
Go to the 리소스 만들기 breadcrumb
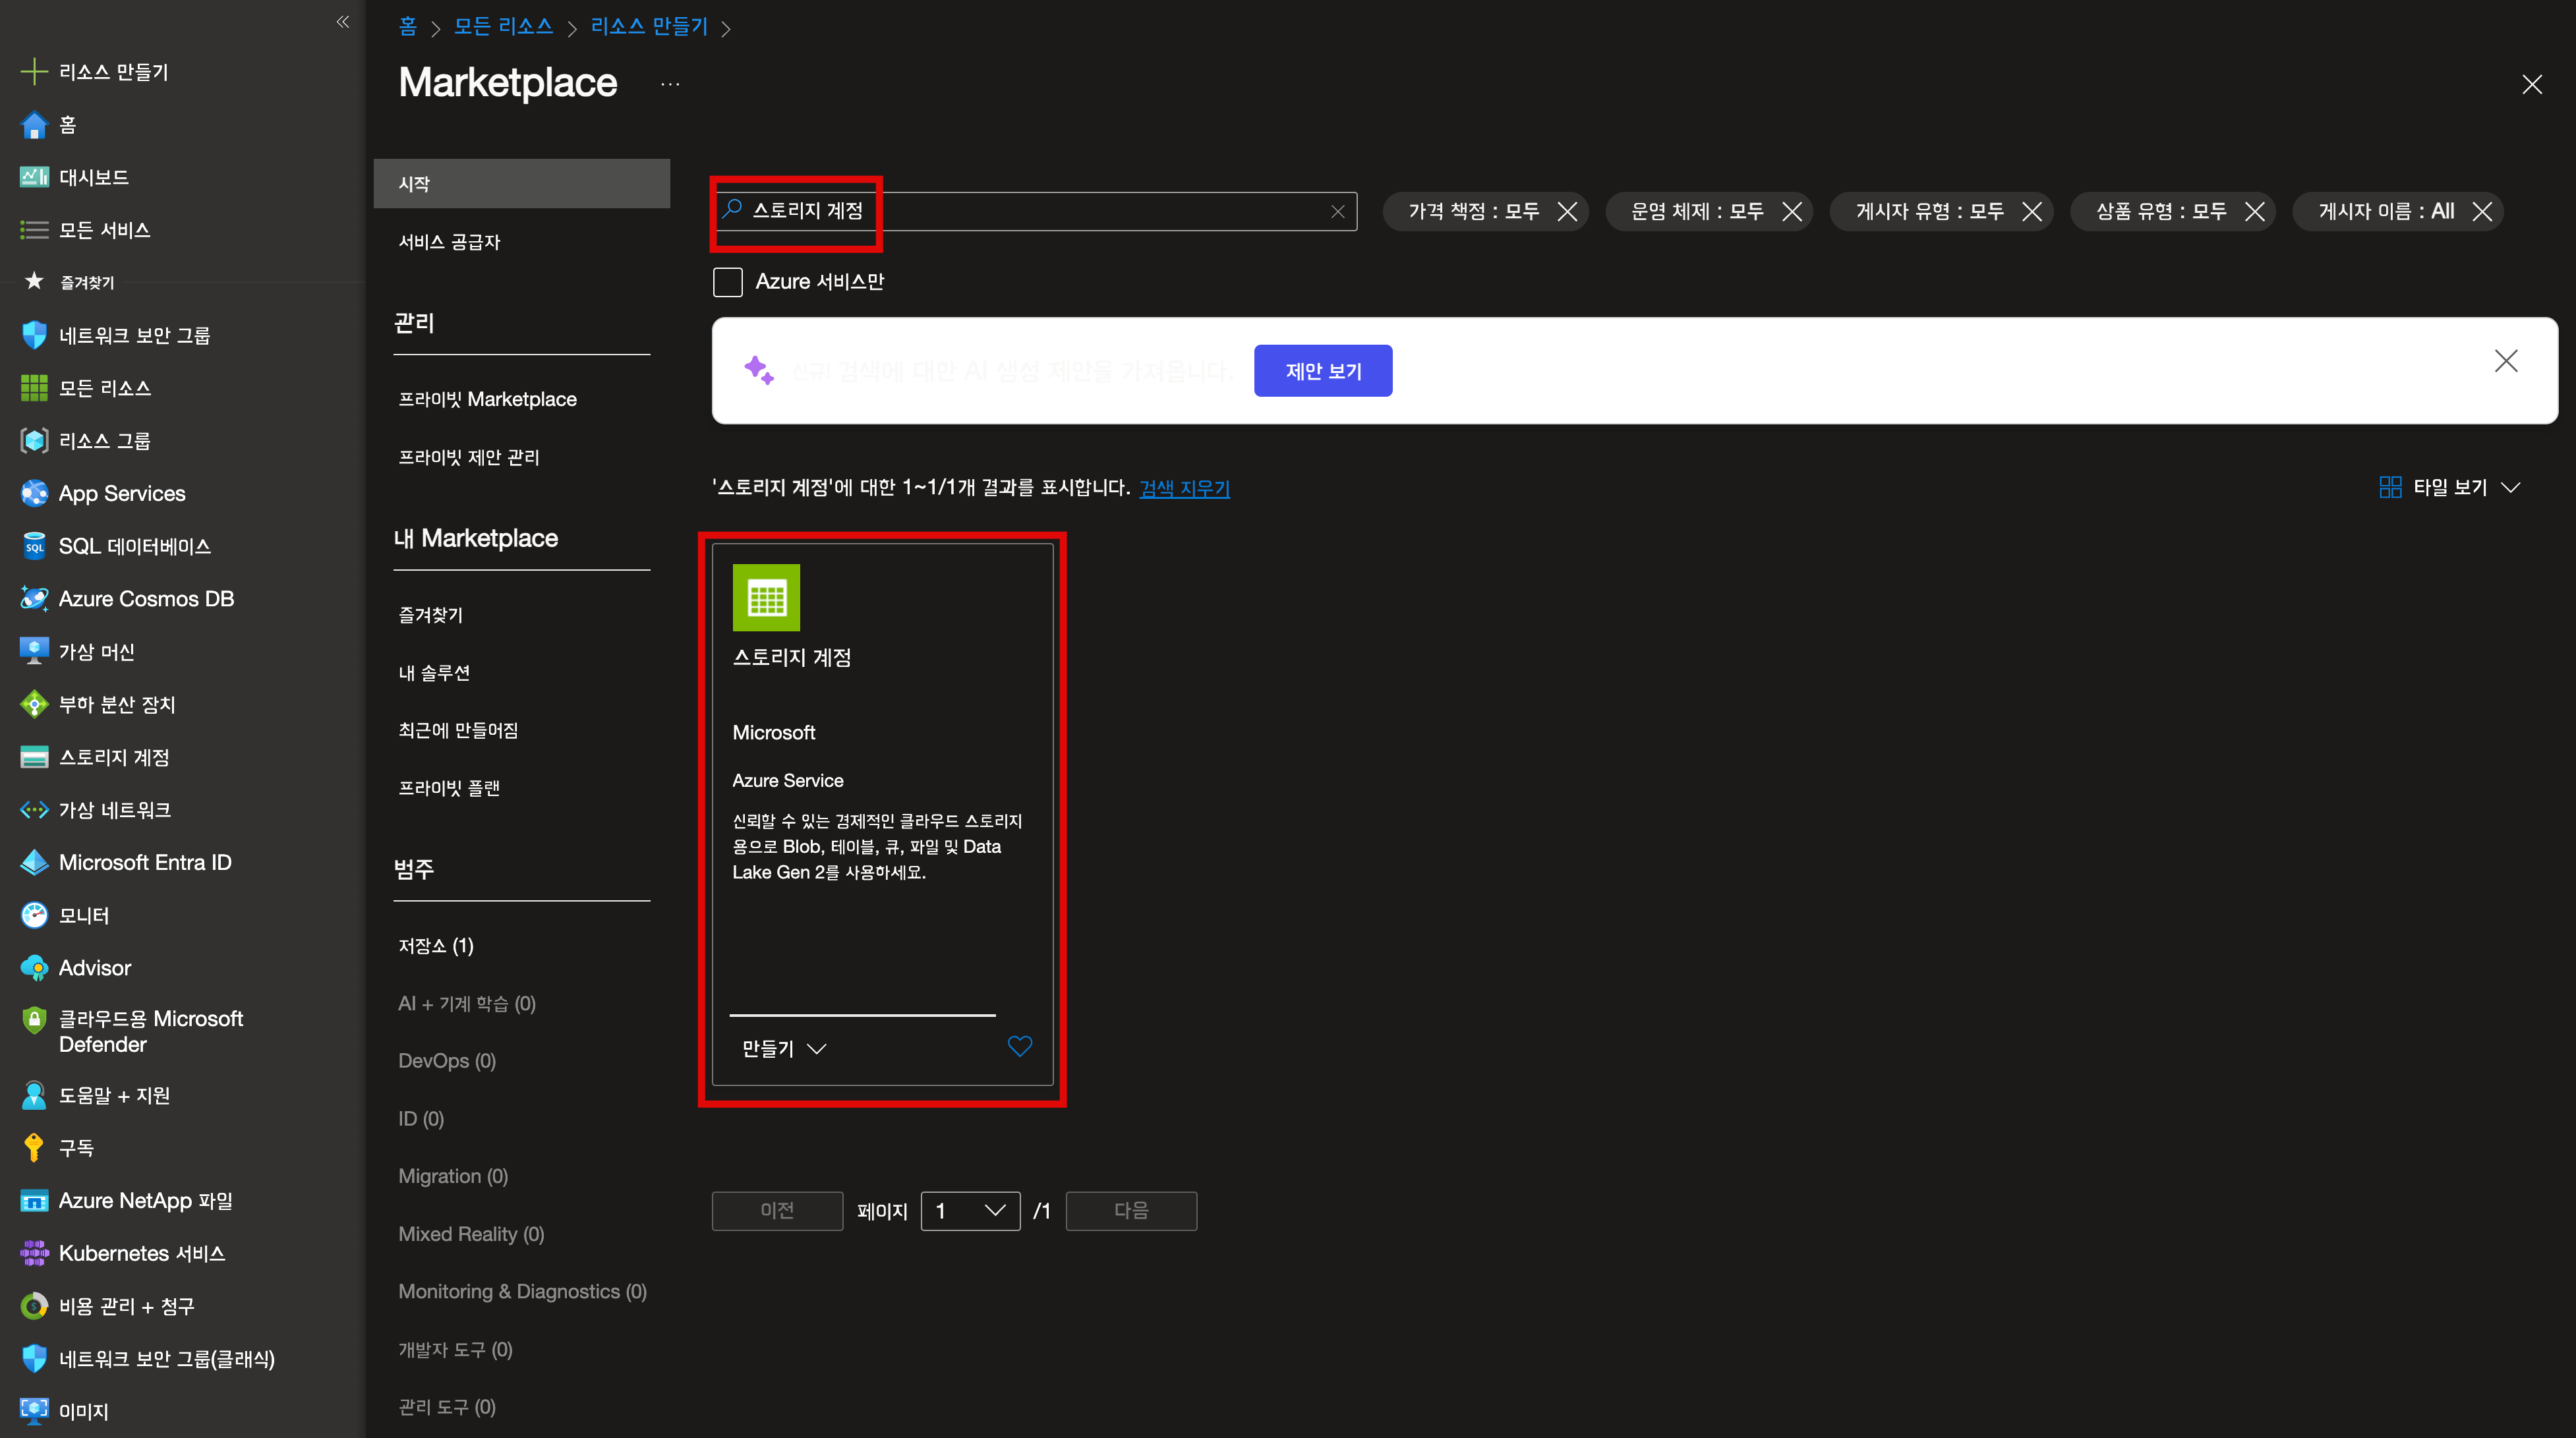[x=649, y=27]
